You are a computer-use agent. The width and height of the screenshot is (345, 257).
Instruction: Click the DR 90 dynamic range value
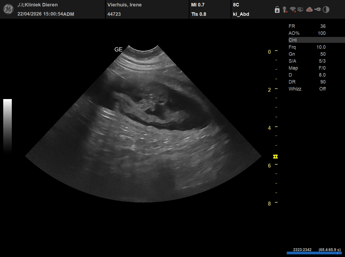point(322,82)
